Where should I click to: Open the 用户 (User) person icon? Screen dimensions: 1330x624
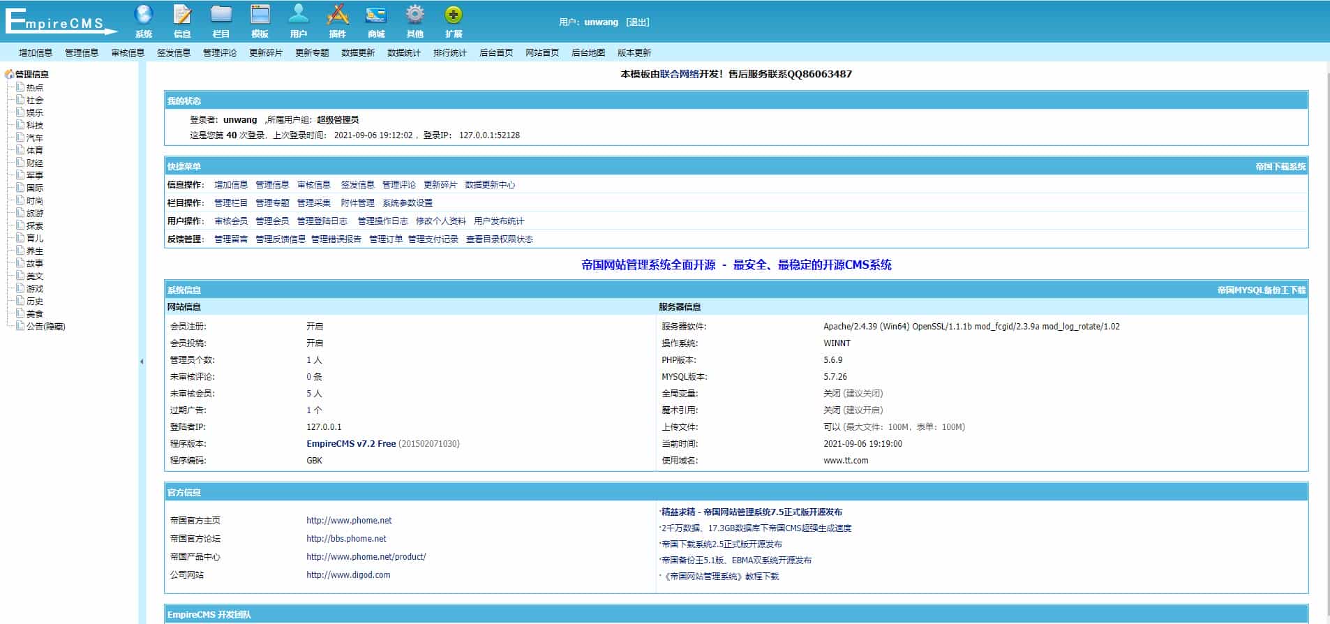click(299, 15)
